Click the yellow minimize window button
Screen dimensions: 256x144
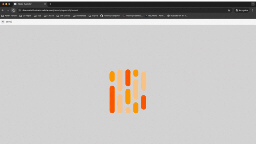pyautogui.click(x=6, y=4)
